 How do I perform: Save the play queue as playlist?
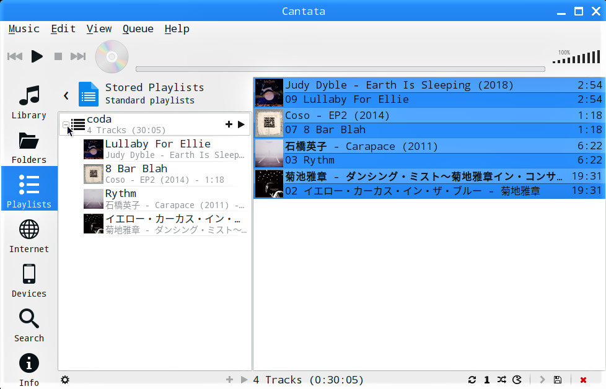pos(557,380)
